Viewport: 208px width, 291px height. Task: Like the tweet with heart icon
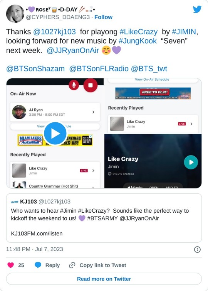click(10, 265)
